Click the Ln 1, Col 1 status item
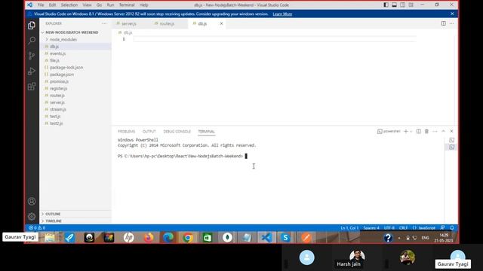Image resolution: width=483 pixels, height=271 pixels. [349, 227]
